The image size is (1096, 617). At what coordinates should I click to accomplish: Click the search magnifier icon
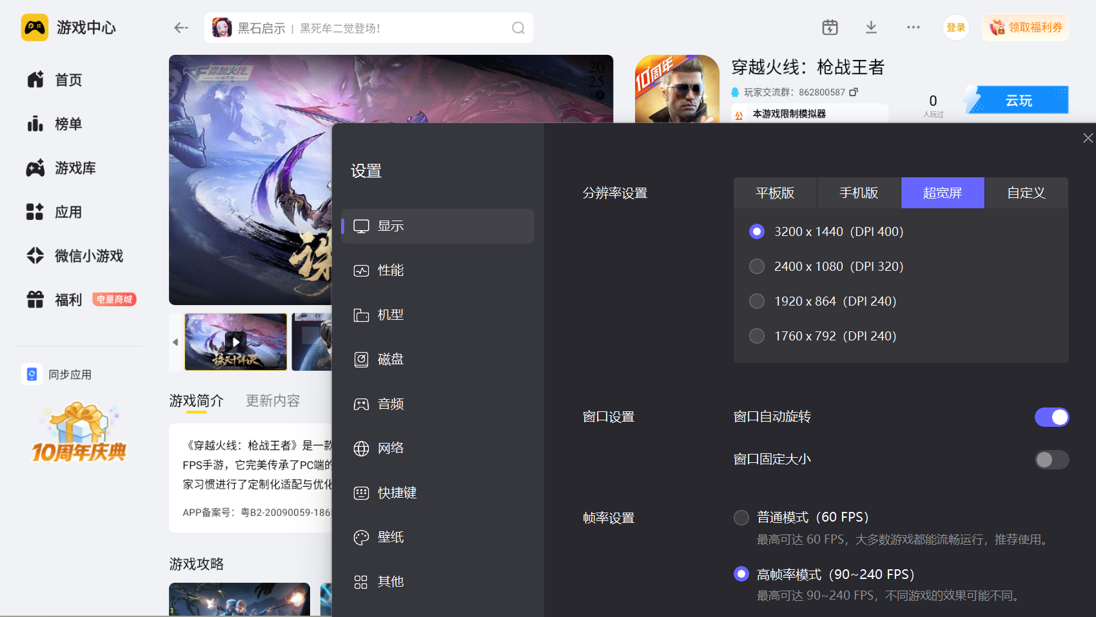[518, 28]
